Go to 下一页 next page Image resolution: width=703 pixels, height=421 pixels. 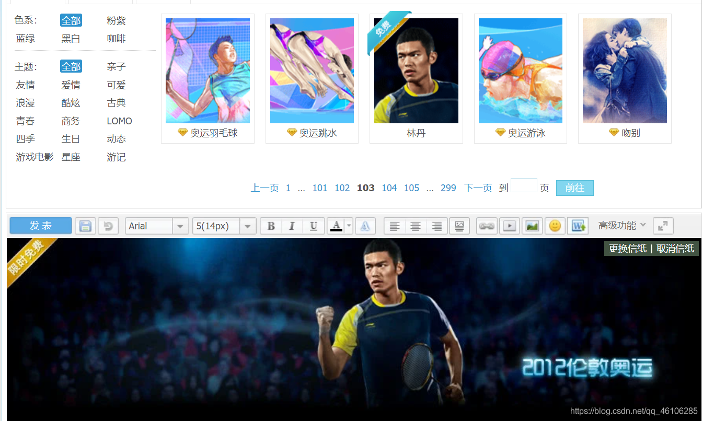coord(478,188)
